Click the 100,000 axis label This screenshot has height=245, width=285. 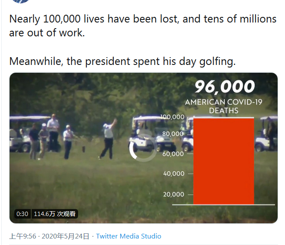pyautogui.click(x=173, y=117)
